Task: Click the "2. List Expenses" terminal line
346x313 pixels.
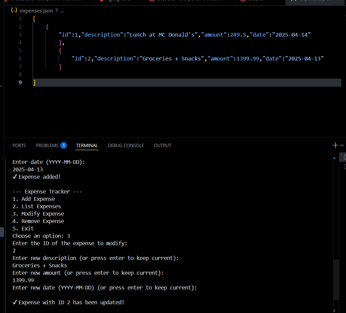Action: click(x=37, y=206)
